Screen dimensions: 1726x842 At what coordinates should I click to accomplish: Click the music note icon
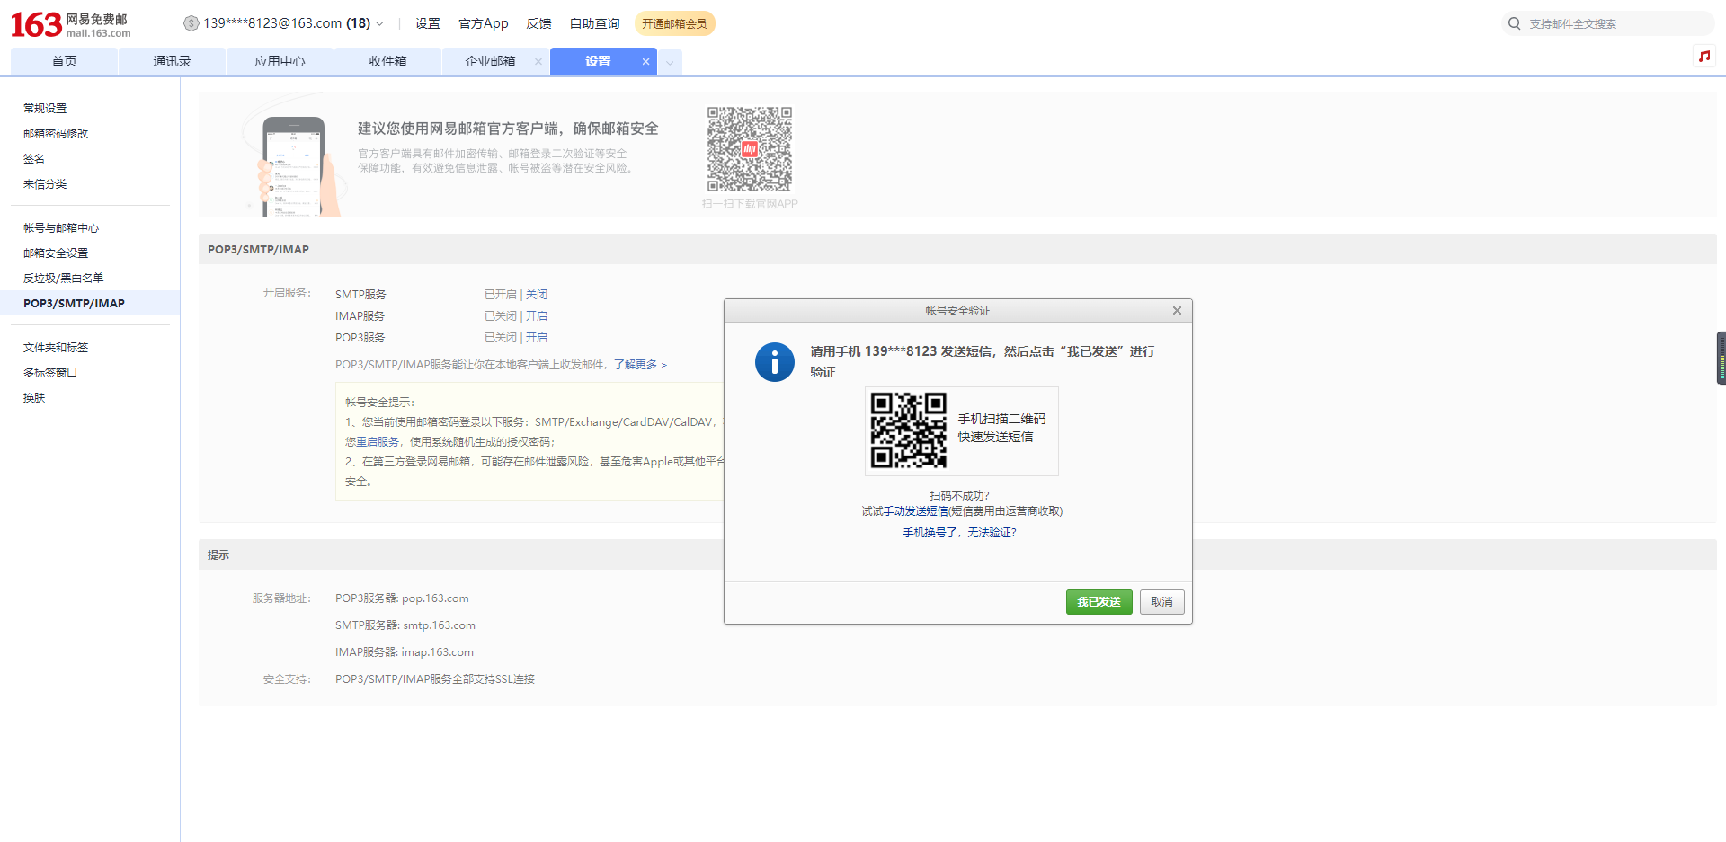(1704, 56)
